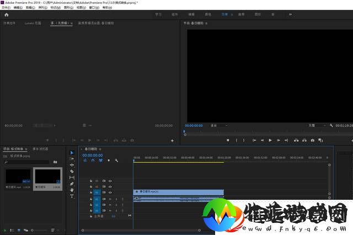Image resolution: width=353 pixels, height=235 pixels.
Task: Expand workspace overflow chevrons
Action: [x=290, y=14]
